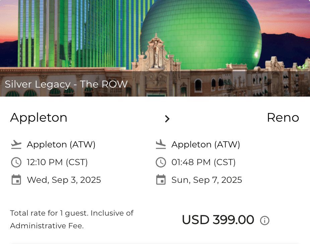Open the price info icon next to USD 399.00
Viewport: 310px width, 244px height.
click(265, 221)
